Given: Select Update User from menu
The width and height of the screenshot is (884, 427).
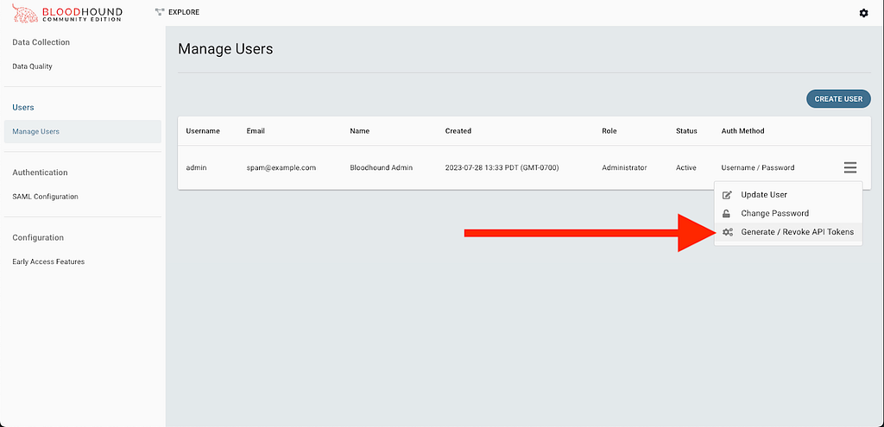Looking at the screenshot, I should [763, 195].
